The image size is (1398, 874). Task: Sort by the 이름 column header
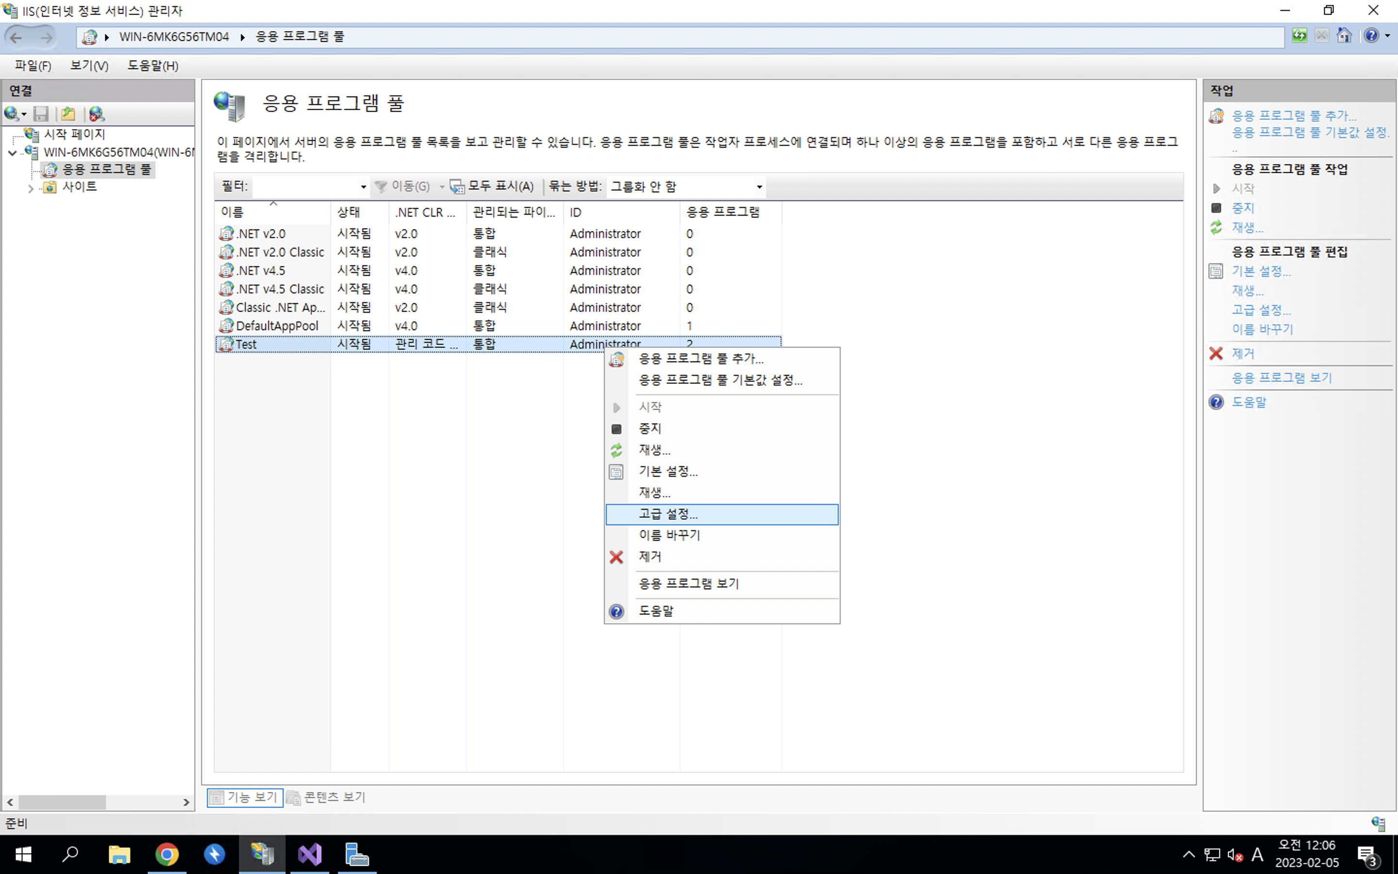pos(232,212)
